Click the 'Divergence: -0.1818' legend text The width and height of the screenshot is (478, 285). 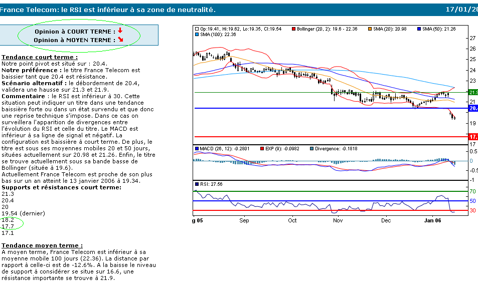[x=336, y=149]
